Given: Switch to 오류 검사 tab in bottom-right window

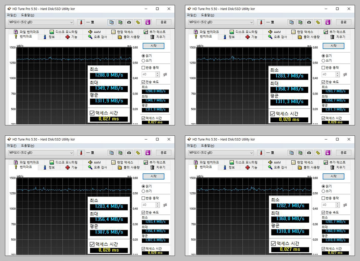Looking at the screenshot, I should pyautogui.click(x=277, y=167).
